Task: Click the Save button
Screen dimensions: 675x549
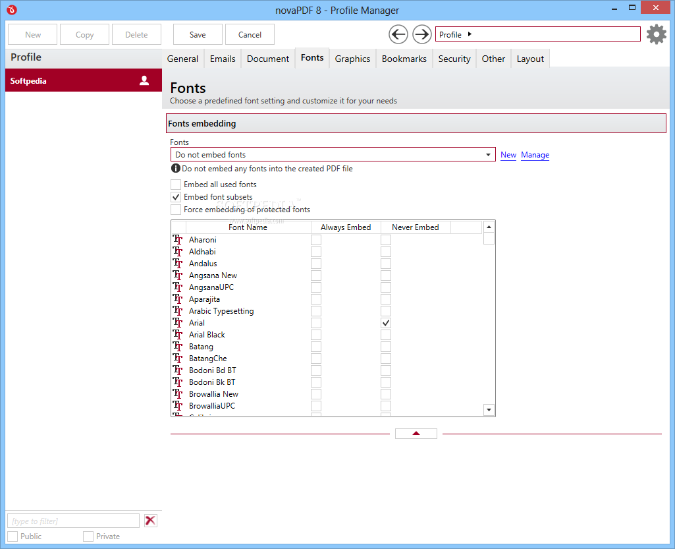Action: pyautogui.click(x=198, y=34)
